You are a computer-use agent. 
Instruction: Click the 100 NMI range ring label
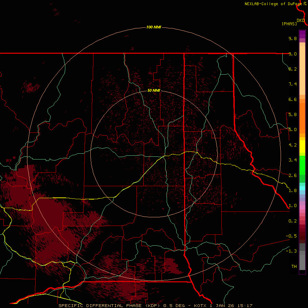pos(154,27)
